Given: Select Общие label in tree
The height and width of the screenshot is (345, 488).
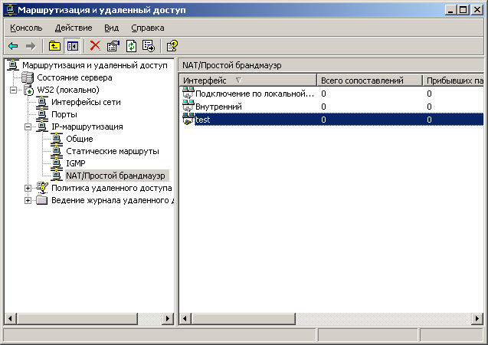Looking at the screenshot, I should [x=80, y=139].
